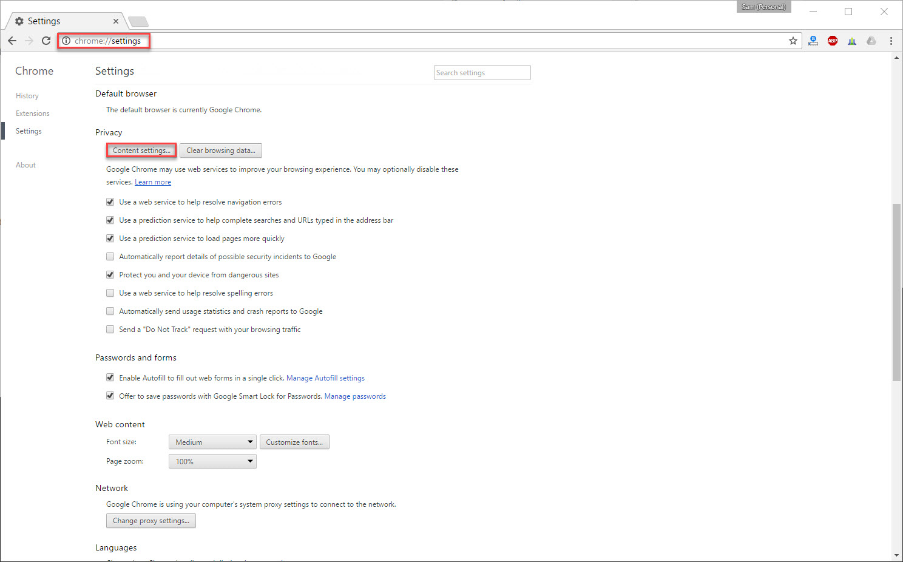Open Manage Autofill settings link
Image resolution: width=903 pixels, height=562 pixels.
(x=325, y=378)
